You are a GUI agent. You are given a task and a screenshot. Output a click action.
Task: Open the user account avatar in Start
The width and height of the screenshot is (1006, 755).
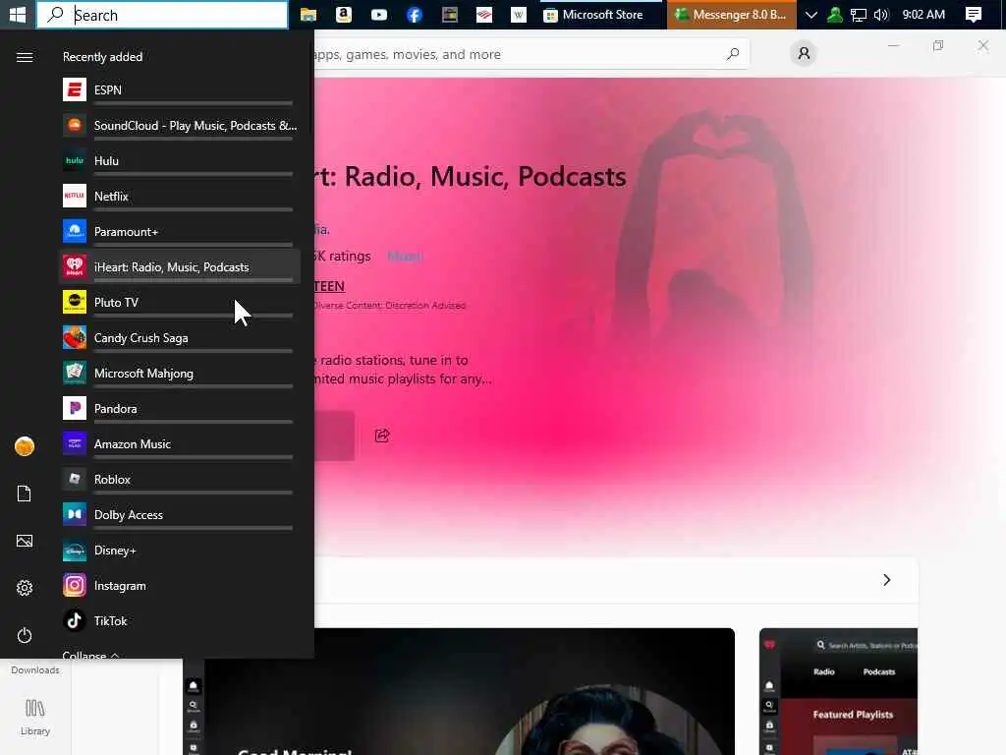[x=25, y=446]
